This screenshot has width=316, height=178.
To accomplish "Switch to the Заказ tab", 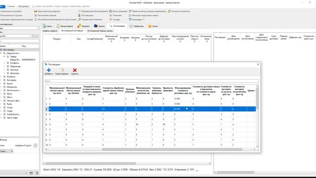I will point(47,26).
